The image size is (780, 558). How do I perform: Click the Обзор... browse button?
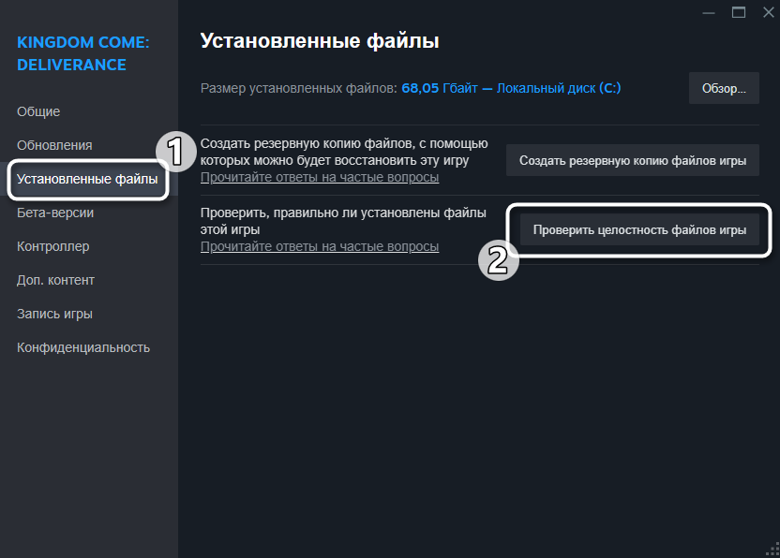724,88
